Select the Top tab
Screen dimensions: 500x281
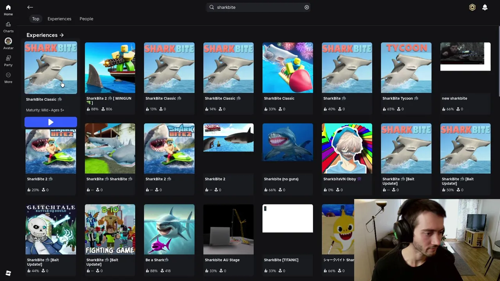[x=36, y=19]
